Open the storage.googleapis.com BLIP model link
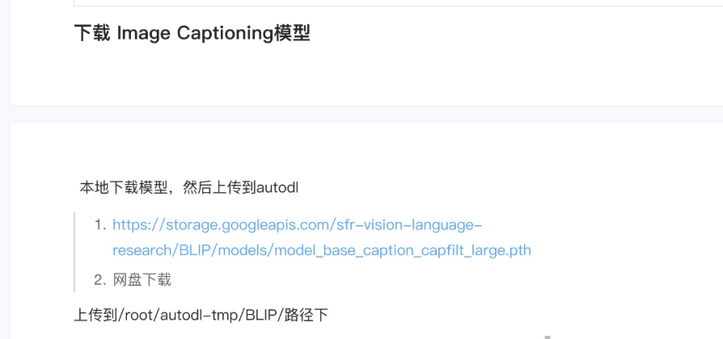The height and width of the screenshot is (339, 723). tap(297, 224)
